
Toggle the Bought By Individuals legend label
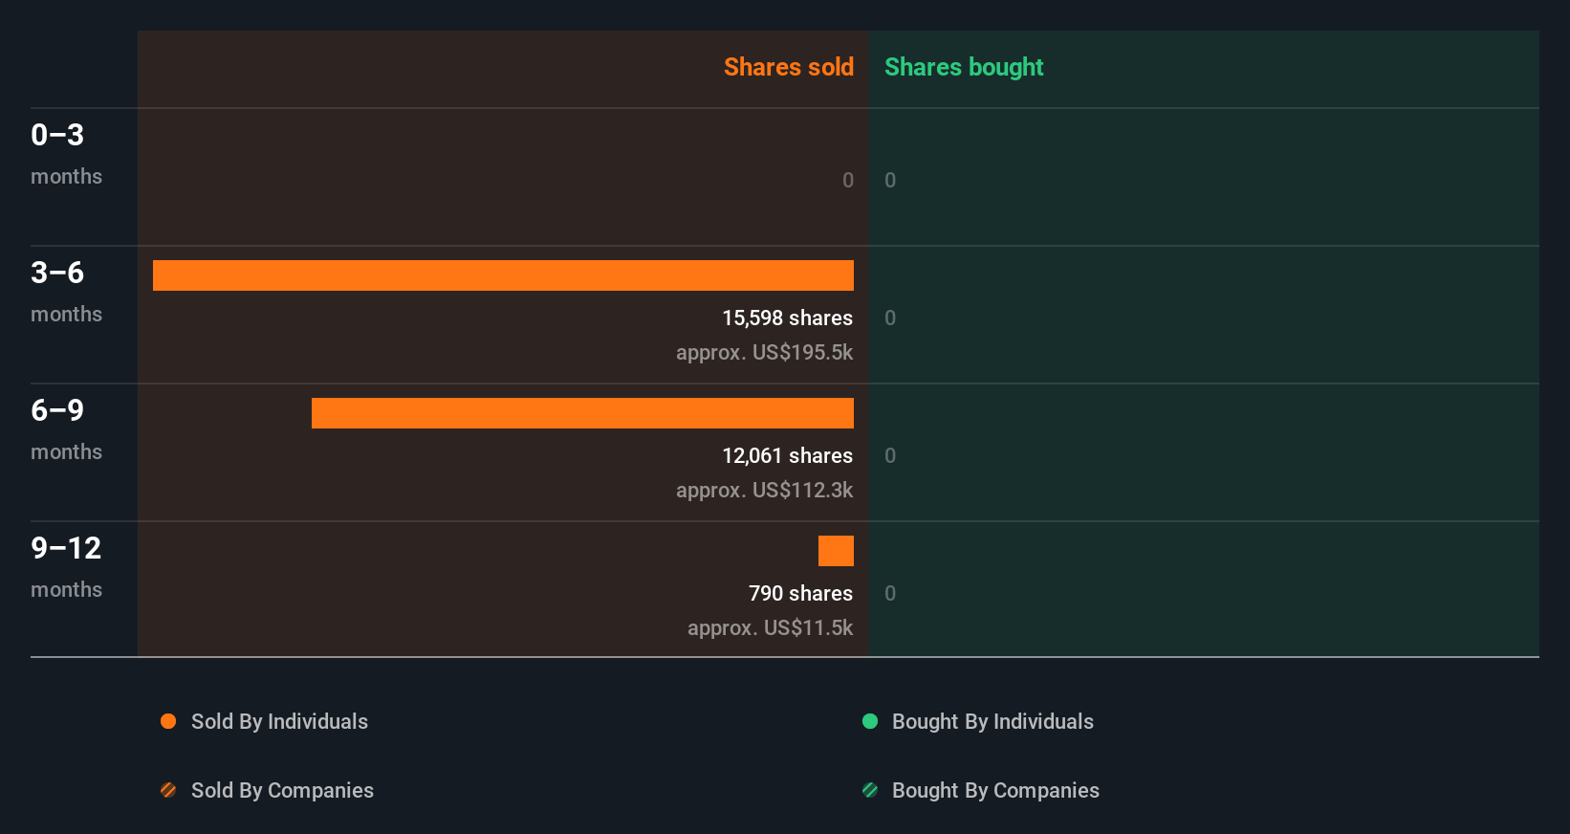tap(992, 721)
